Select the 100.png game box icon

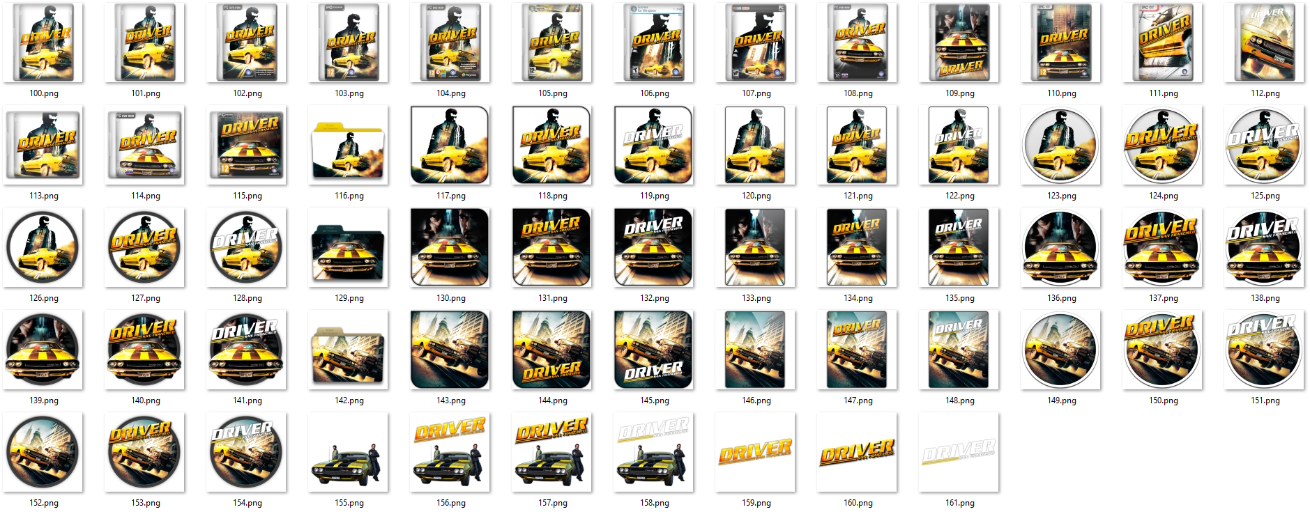tap(43, 42)
